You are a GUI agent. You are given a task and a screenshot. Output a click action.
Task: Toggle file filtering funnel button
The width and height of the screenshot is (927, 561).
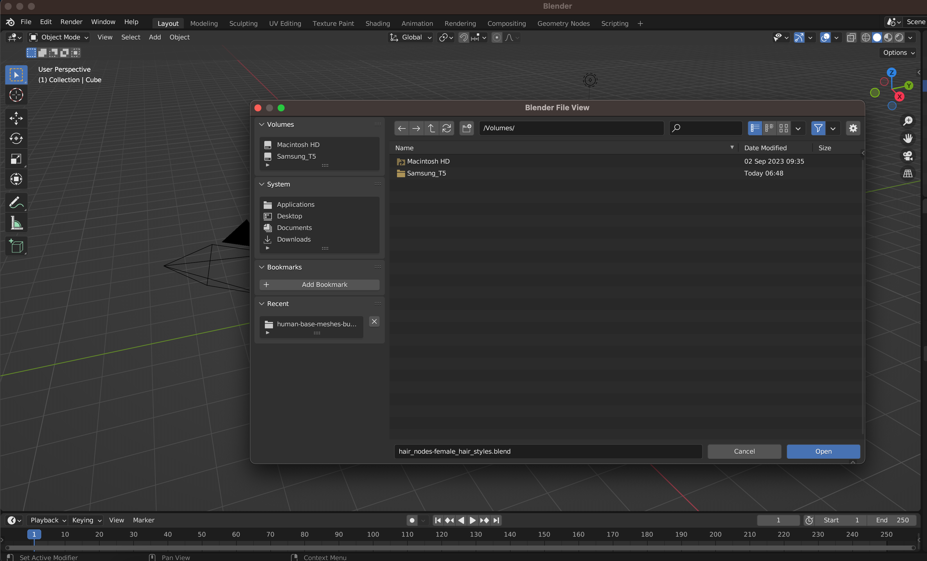tap(818, 128)
